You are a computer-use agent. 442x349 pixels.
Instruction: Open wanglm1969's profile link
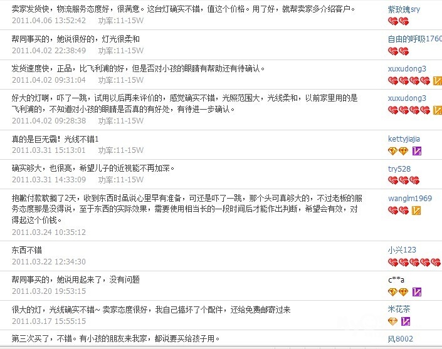(409, 199)
